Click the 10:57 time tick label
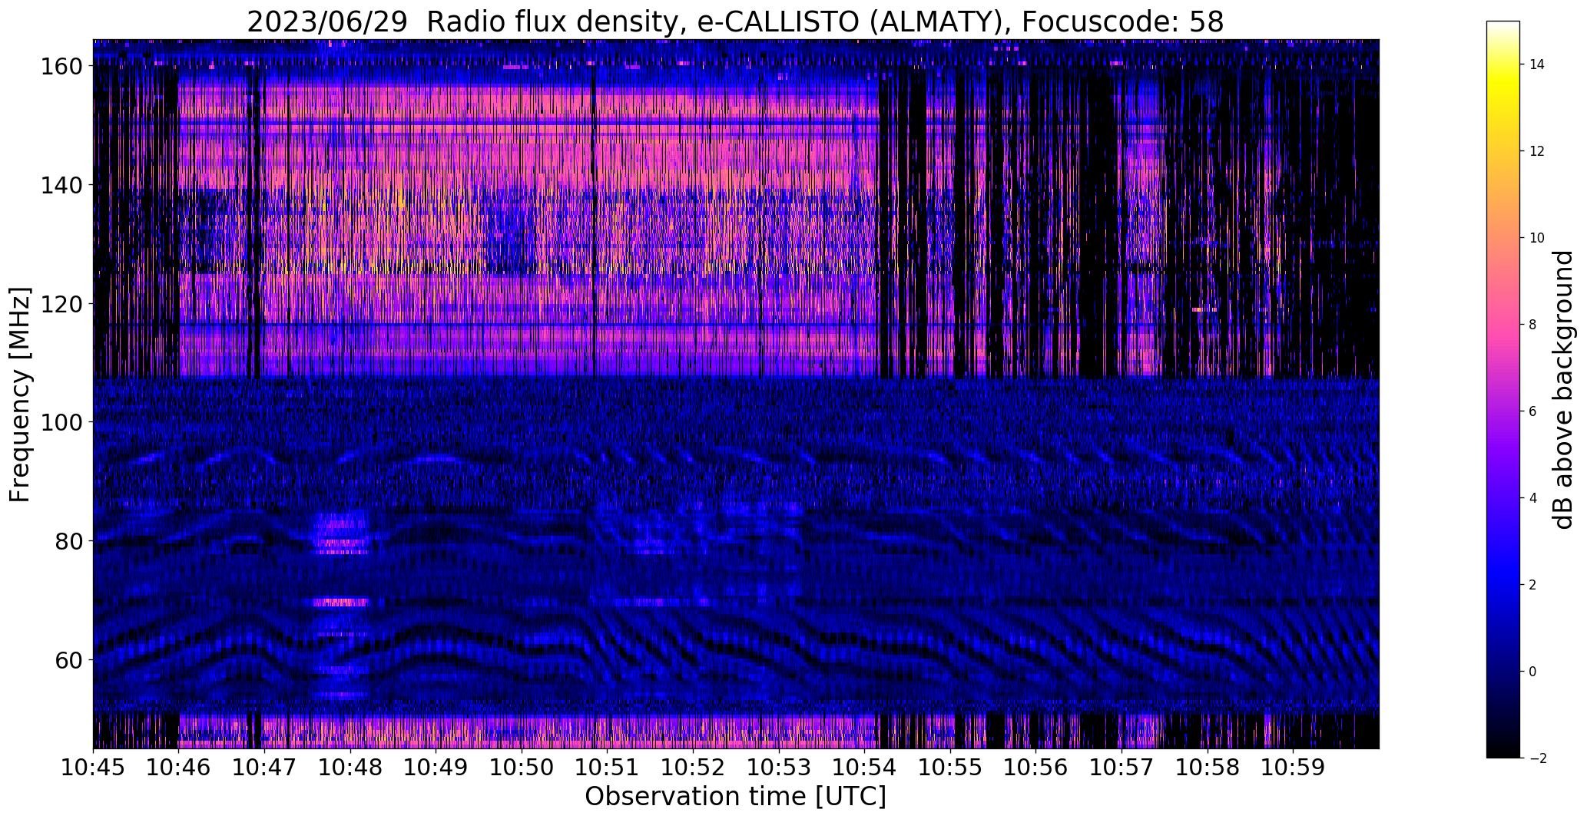This screenshot has width=1587, height=819. 1122,768
